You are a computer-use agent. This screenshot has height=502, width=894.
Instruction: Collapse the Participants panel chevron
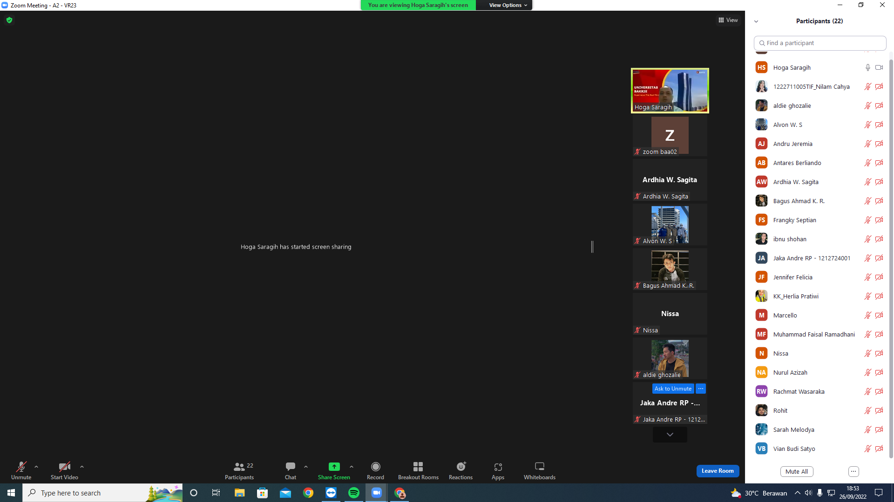(756, 21)
